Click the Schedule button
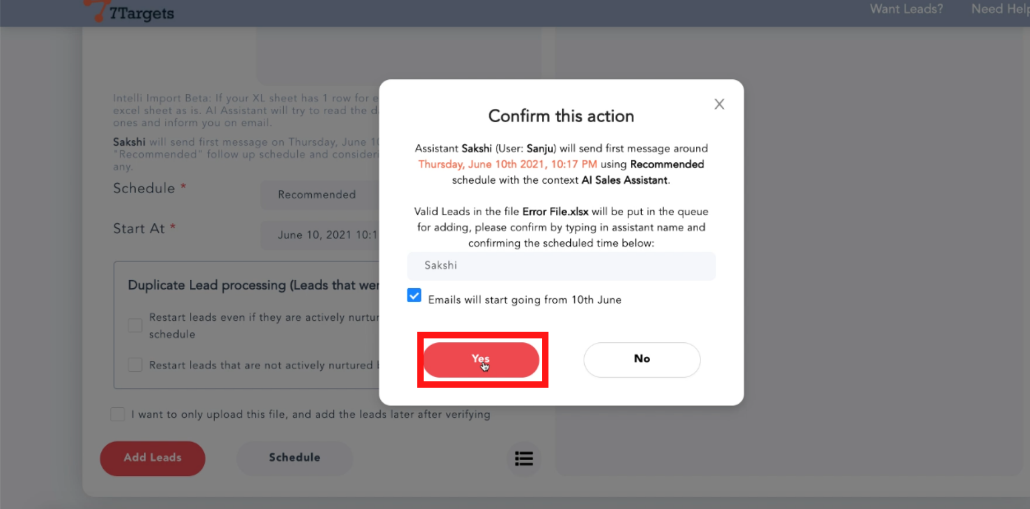 click(x=295, y=458)
